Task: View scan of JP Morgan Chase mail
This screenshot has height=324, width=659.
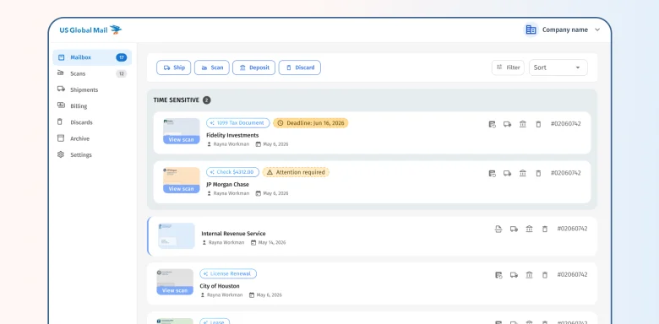Action: [x=181, y=189]
